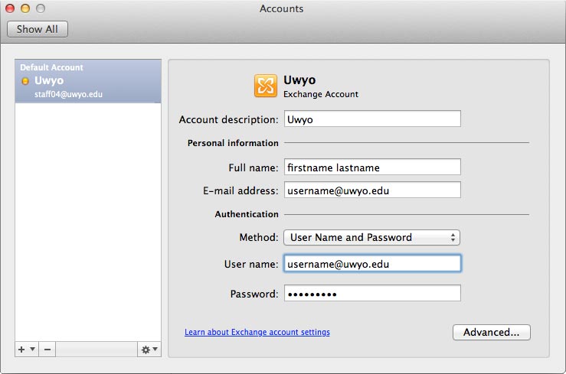The height and width of the screenshot is (374, 566).
Task: Click the bold Uwyo title beside Exchange icon
Action: point(299,80)
